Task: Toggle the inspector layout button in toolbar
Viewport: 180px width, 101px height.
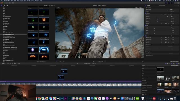Action: click(x=172, y=3)
